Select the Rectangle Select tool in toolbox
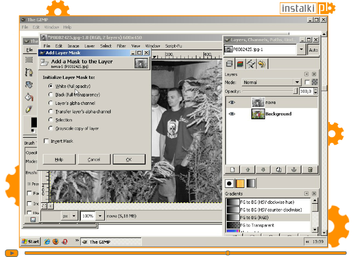The height and width of the screenshot is (257, 353). tap(29, 60)
